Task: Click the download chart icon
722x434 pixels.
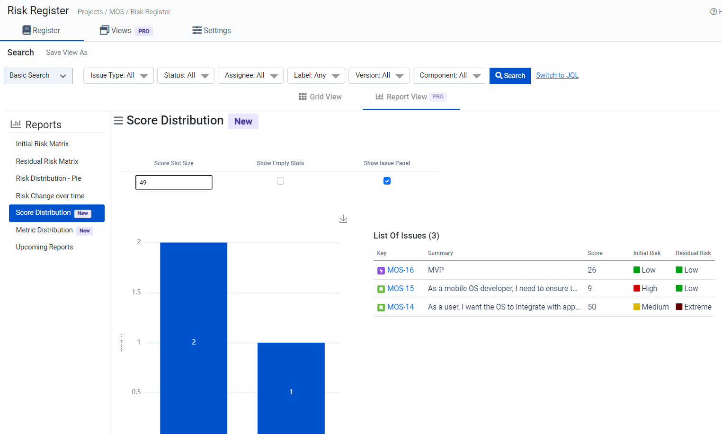Action: [343, 219]
